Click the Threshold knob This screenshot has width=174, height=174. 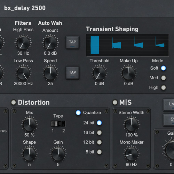tap(100, 73)
